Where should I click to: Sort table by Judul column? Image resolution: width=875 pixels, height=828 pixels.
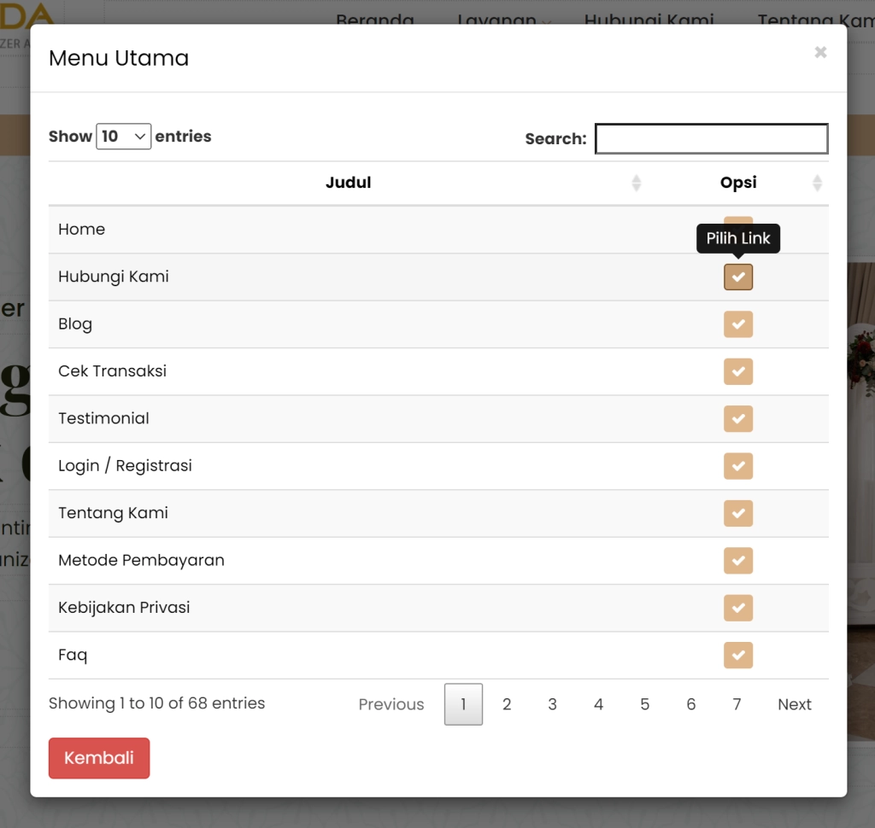349,183
